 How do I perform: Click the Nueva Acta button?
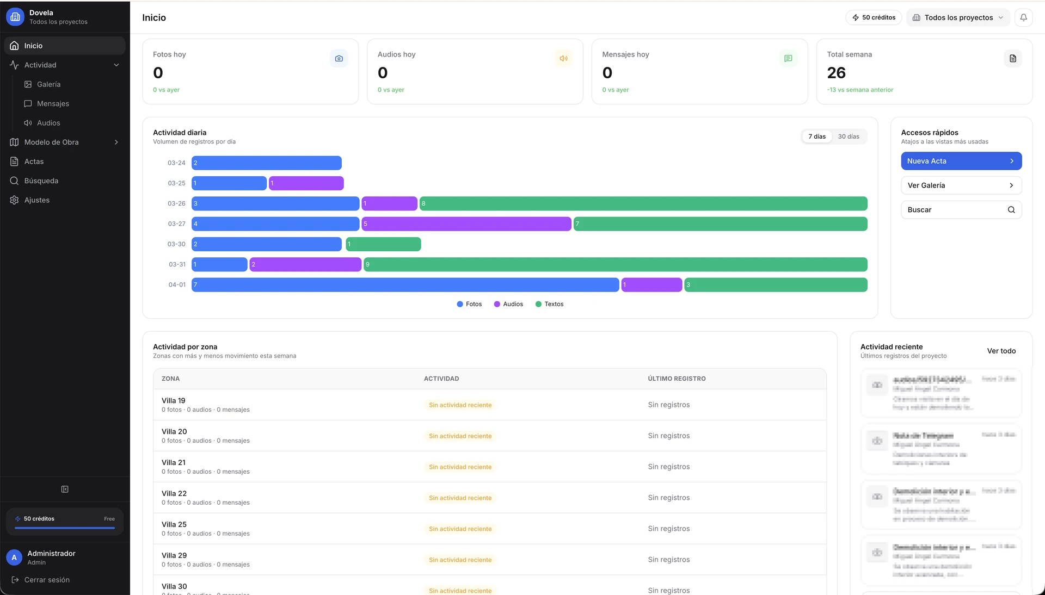(x=961, y=161)
